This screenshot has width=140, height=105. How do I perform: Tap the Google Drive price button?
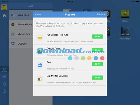tap(97, 50)
